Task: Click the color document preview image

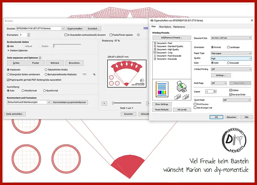Action: click(x=162, y=89)
